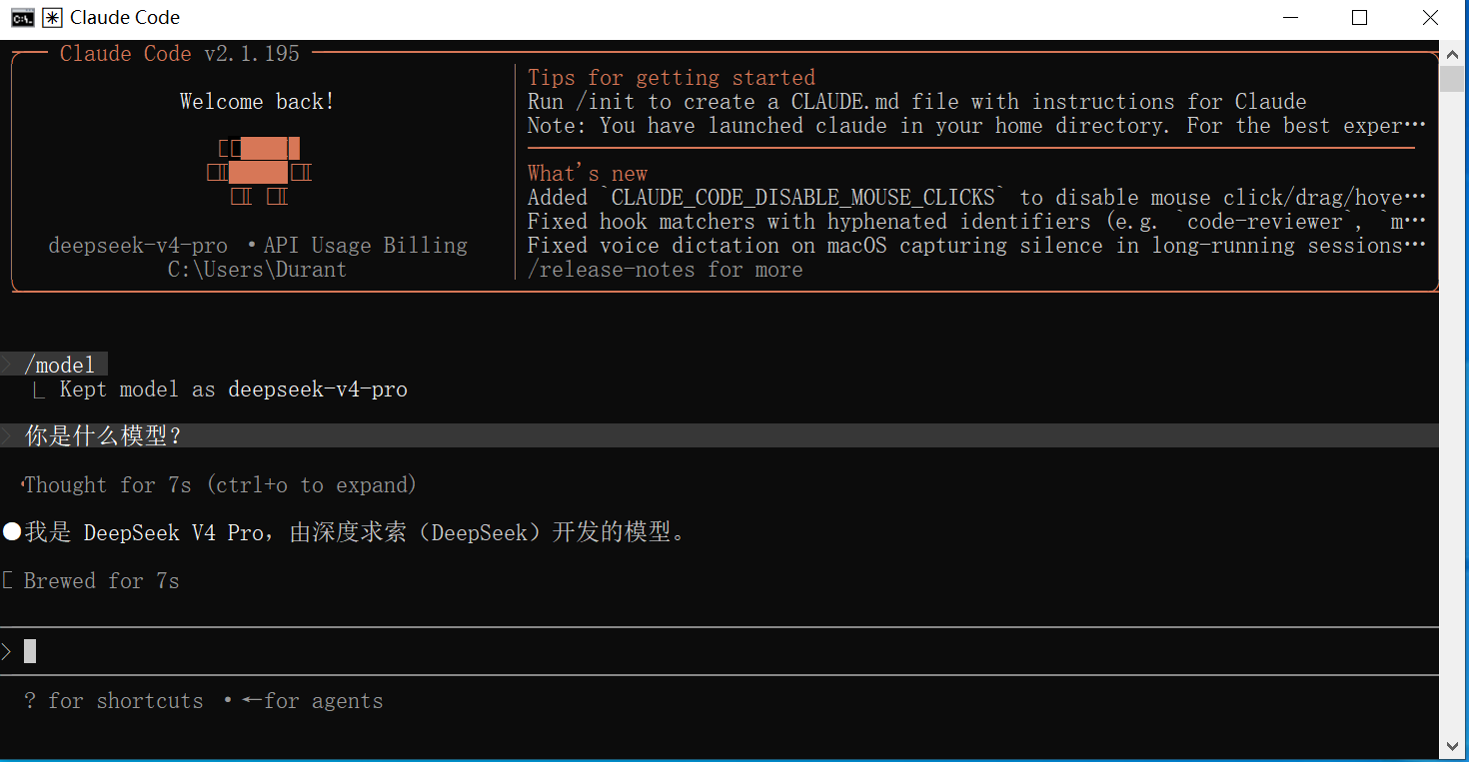This screenshot has height=762, width=1469.
Task: Click the "Fixed voice dictation on macOS" line
Action: tap(976, 246)
